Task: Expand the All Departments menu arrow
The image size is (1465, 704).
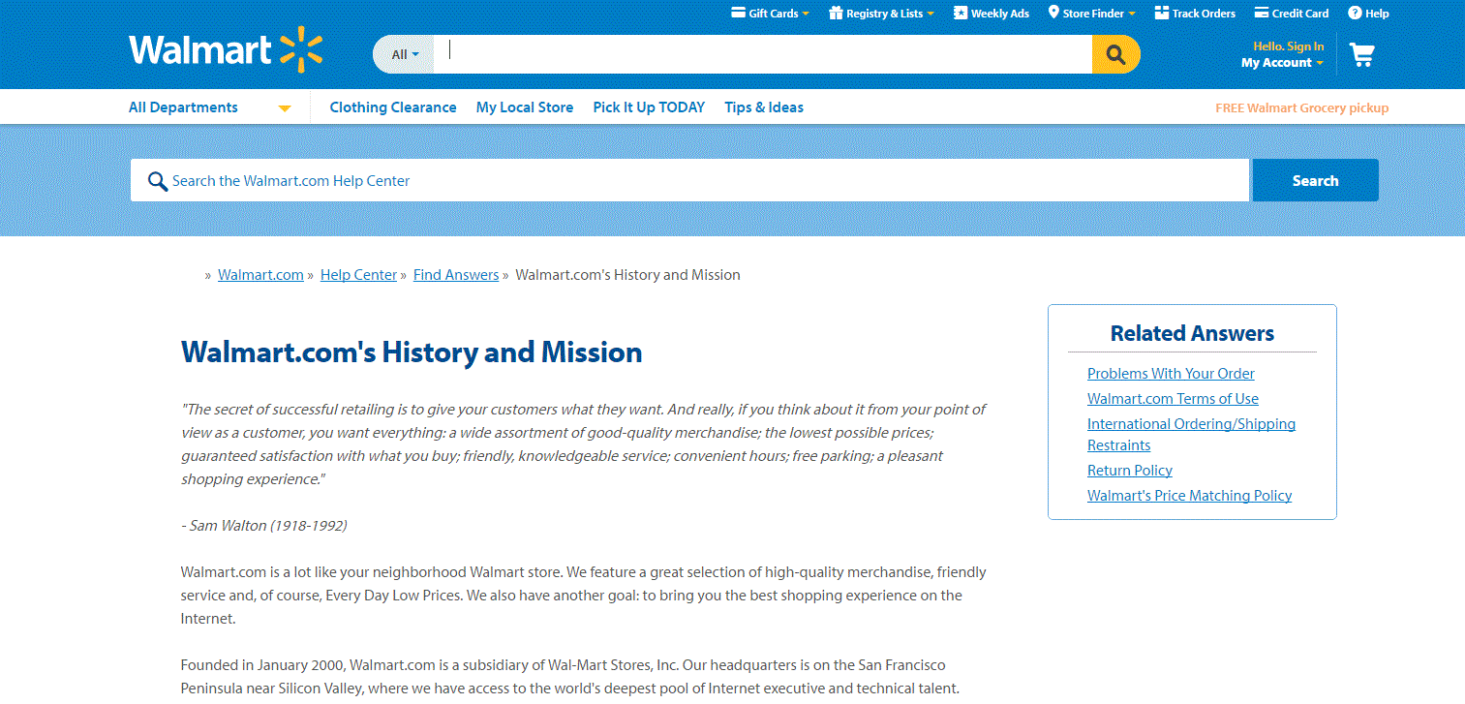Action: click(285, 108)
